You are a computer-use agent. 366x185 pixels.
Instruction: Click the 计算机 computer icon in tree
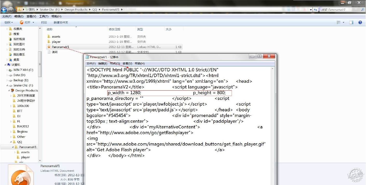pos(9,65)
